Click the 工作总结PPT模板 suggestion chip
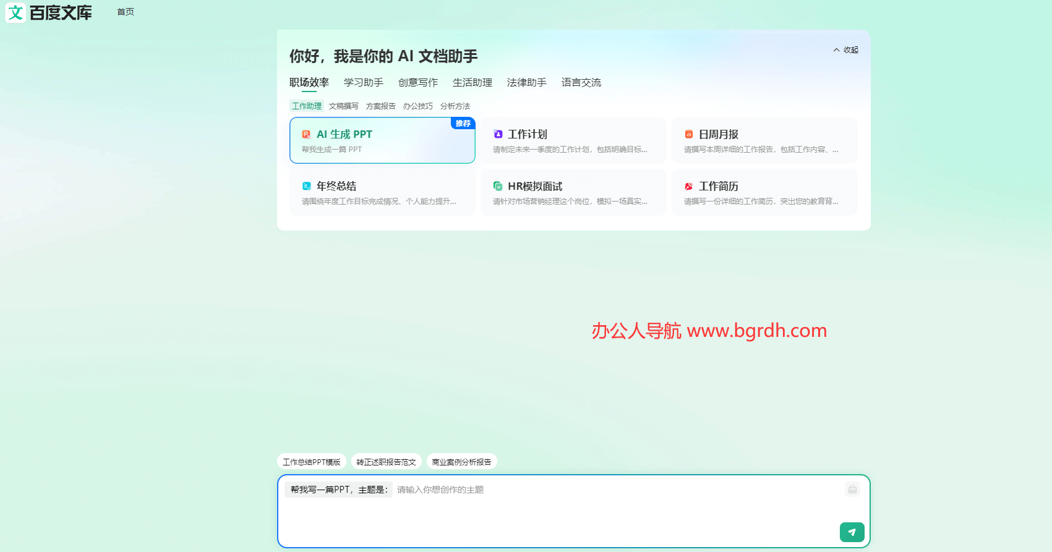The image size is (1052, 552). (x=312, y=462)
